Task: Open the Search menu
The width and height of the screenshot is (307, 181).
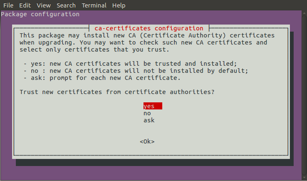Action: (x=66, y=5)
